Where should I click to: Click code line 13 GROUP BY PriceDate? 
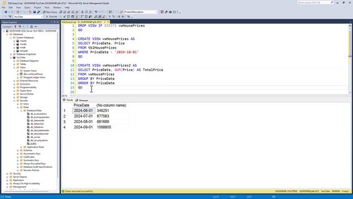pos(96,78)
